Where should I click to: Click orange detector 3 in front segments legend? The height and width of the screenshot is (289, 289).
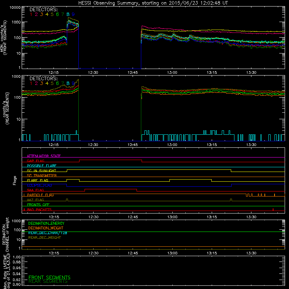coord(42,14)
